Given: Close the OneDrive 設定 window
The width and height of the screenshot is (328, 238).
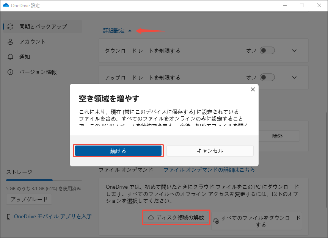Looking at the screenshot, I should (x=319, y=5).
